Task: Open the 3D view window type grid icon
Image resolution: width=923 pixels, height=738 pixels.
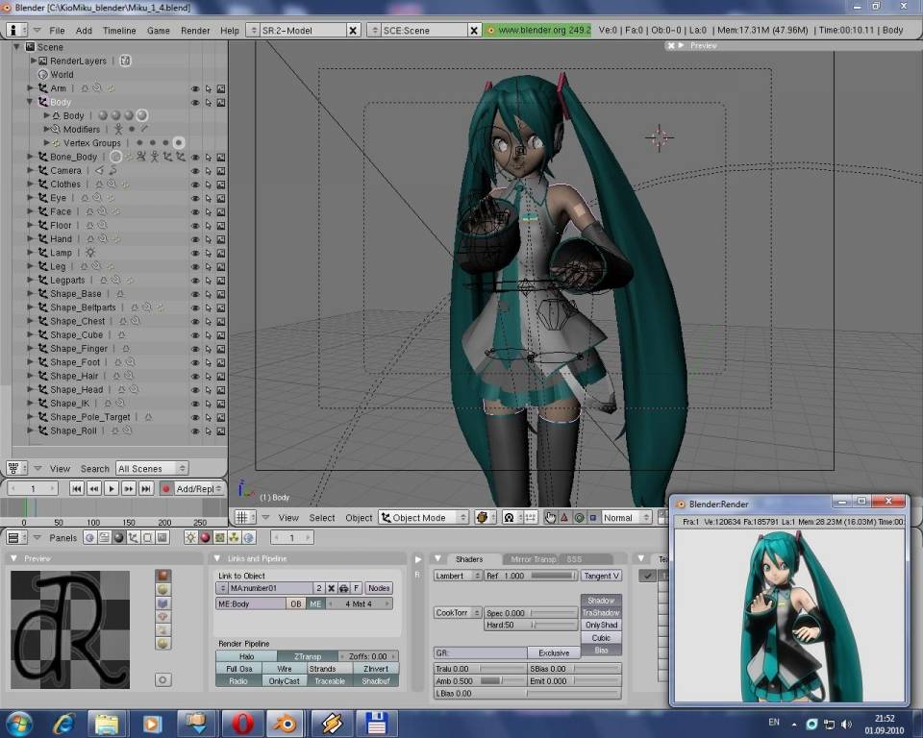Action: (x=243, y=517)
